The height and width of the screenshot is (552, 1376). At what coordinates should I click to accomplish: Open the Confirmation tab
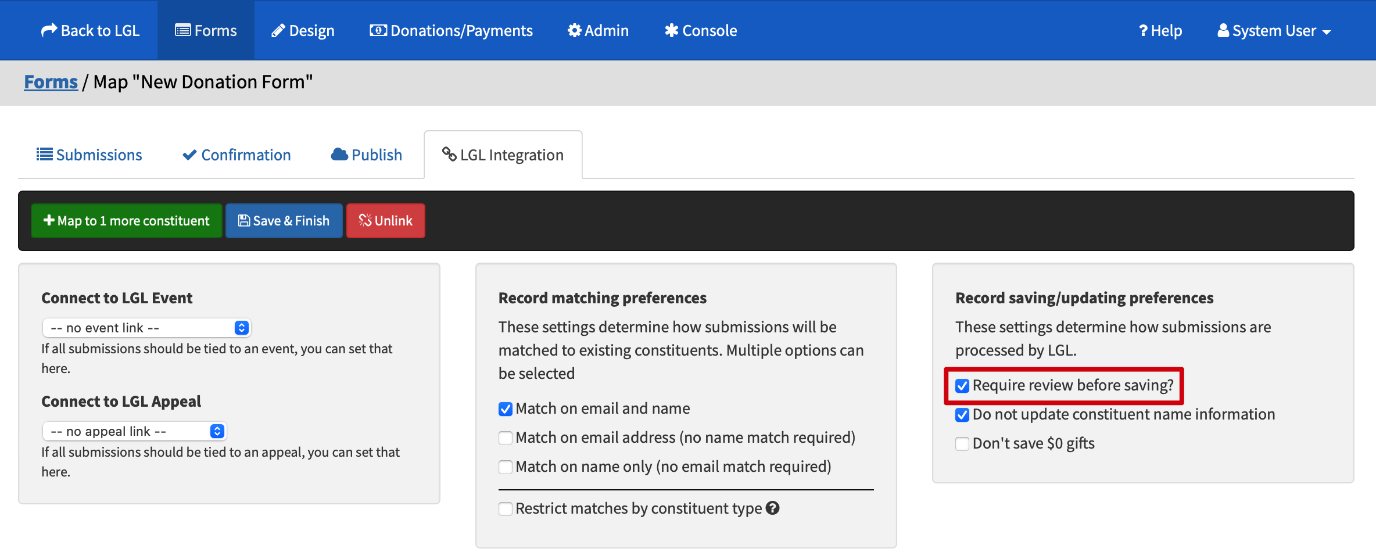click(x=236, y=154)
